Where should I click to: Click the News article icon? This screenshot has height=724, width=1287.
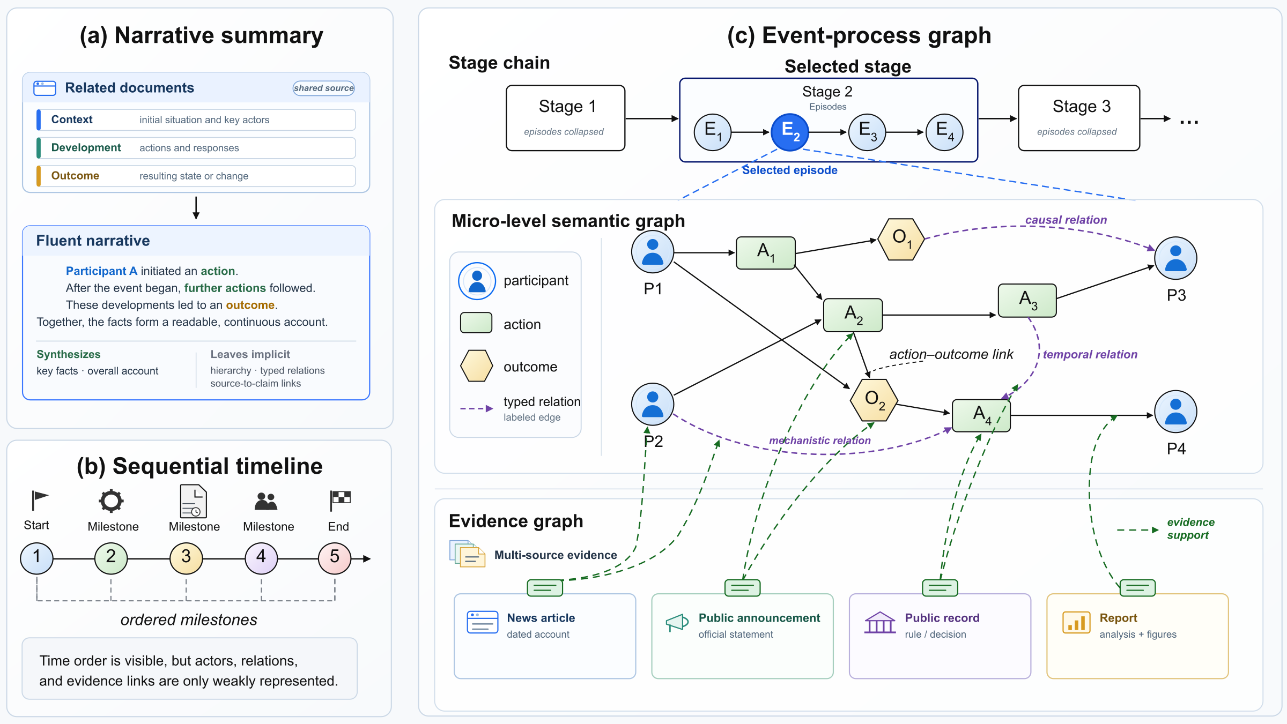click(x=482, y=623)
